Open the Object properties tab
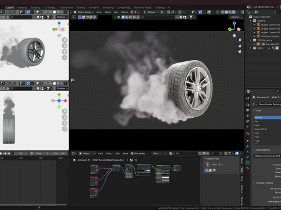 point(248,141)
